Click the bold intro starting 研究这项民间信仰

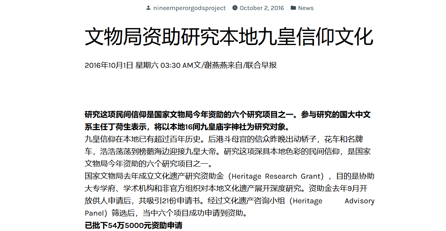click(227, 115)
